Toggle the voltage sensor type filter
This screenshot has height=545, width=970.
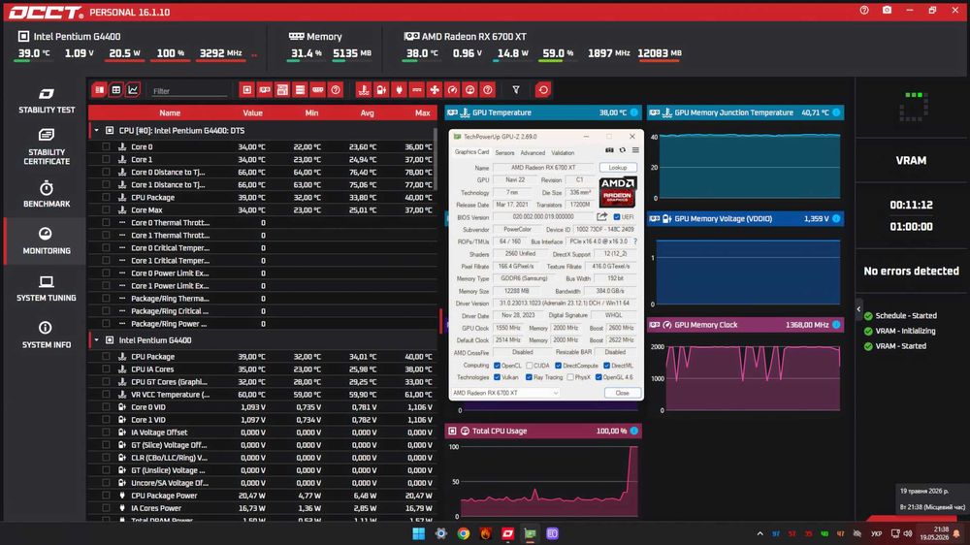pyautogui.click(x=381, y=90)
